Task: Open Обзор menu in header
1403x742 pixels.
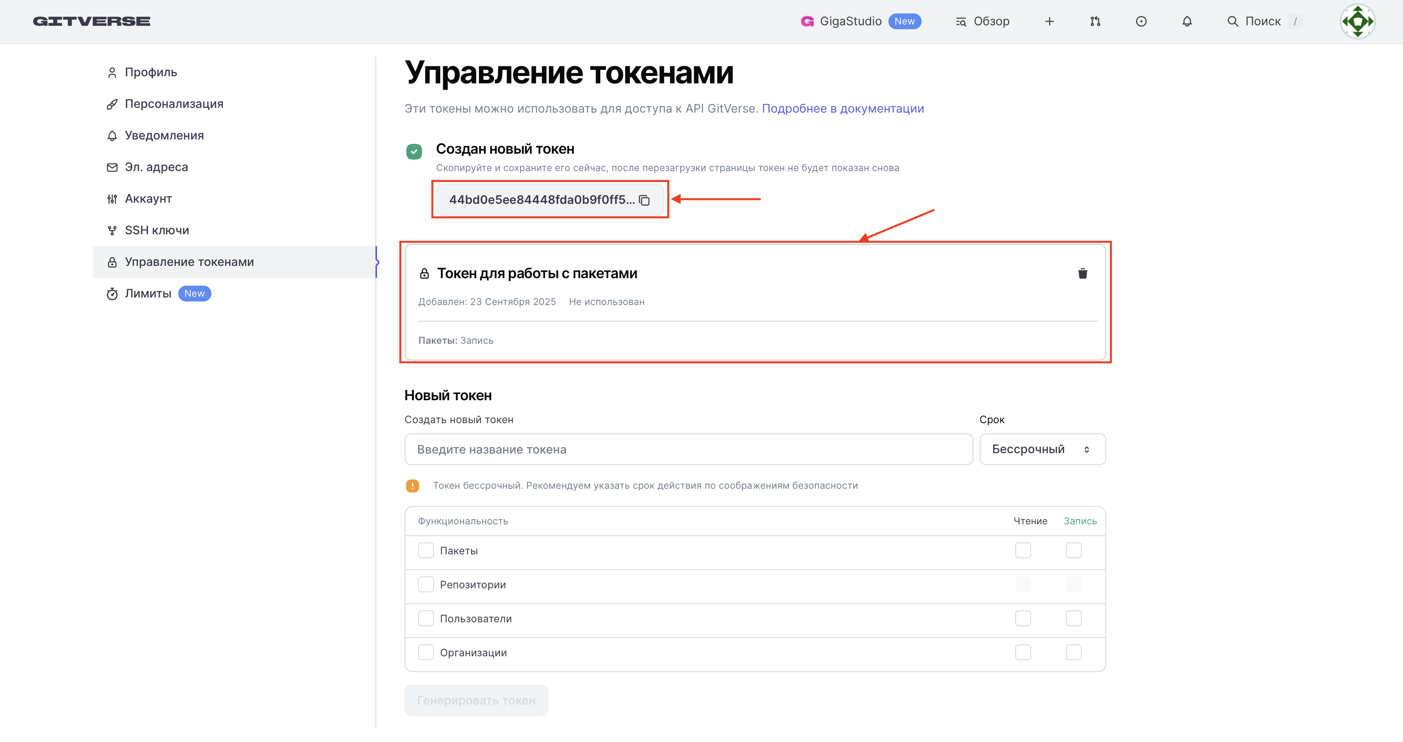Action: tap(982, 21)
